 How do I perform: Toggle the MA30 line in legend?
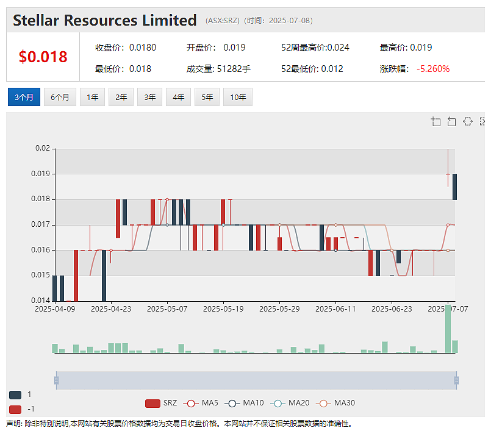[335, 403]
